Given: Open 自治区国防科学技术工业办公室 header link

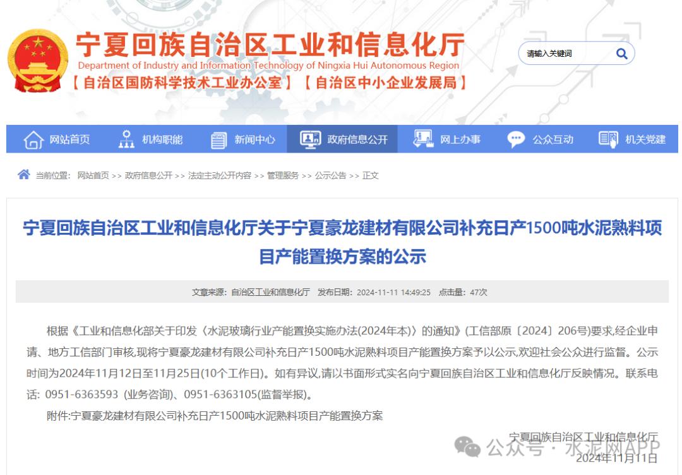Looking at the screenshot, I should click(182, 83).
